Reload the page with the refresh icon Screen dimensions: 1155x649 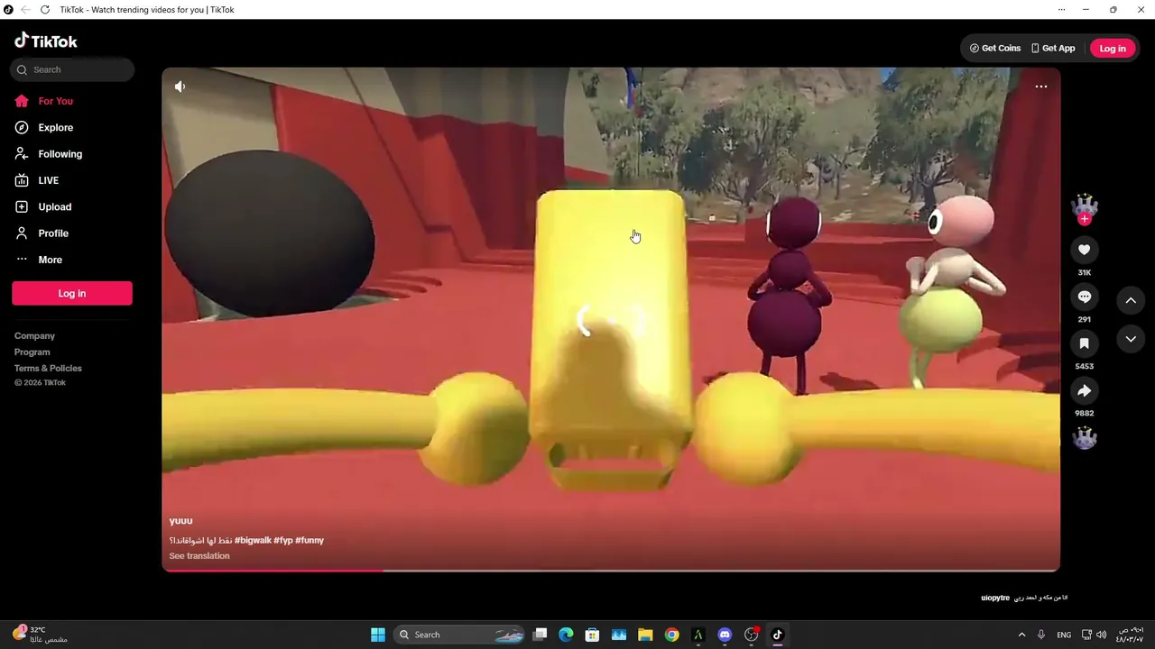(45, 10)
